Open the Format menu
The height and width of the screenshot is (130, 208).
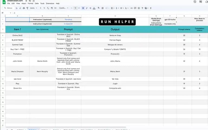[30, 4]
